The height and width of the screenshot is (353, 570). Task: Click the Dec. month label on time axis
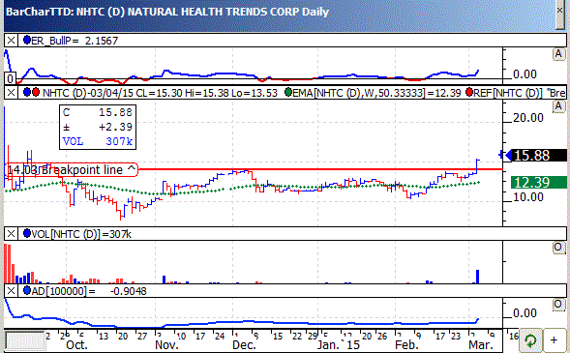tap(244, 344)
